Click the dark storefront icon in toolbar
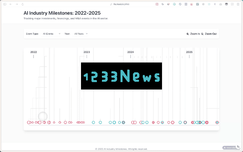Screen dimensions: 243x152 [226, 4]
